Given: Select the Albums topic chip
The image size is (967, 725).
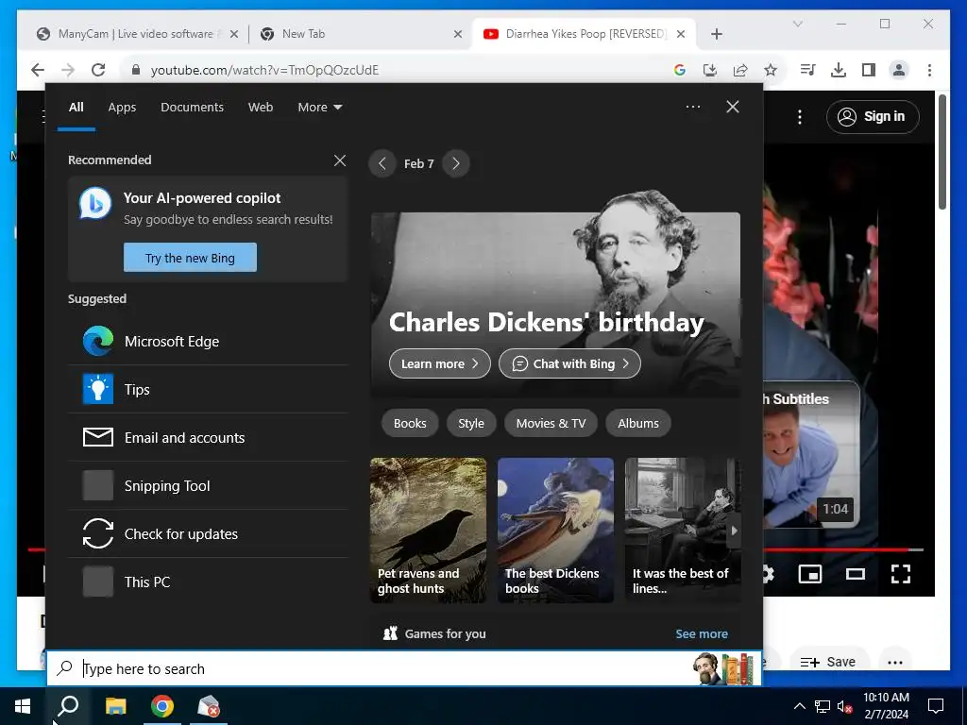Looking at the screenshot, I should [638, 424].
